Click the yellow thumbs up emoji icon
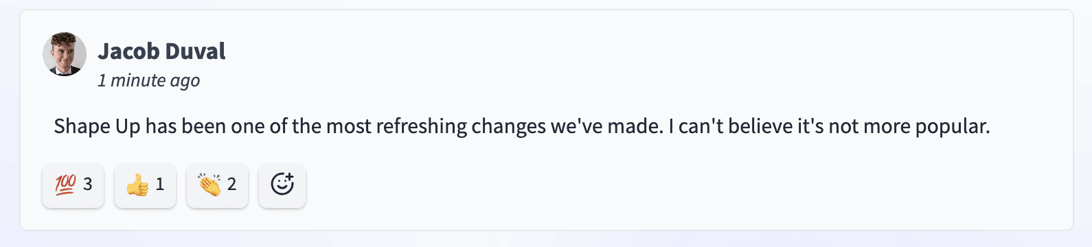This screenshot has height=247, width=1092. coord(137,185)
